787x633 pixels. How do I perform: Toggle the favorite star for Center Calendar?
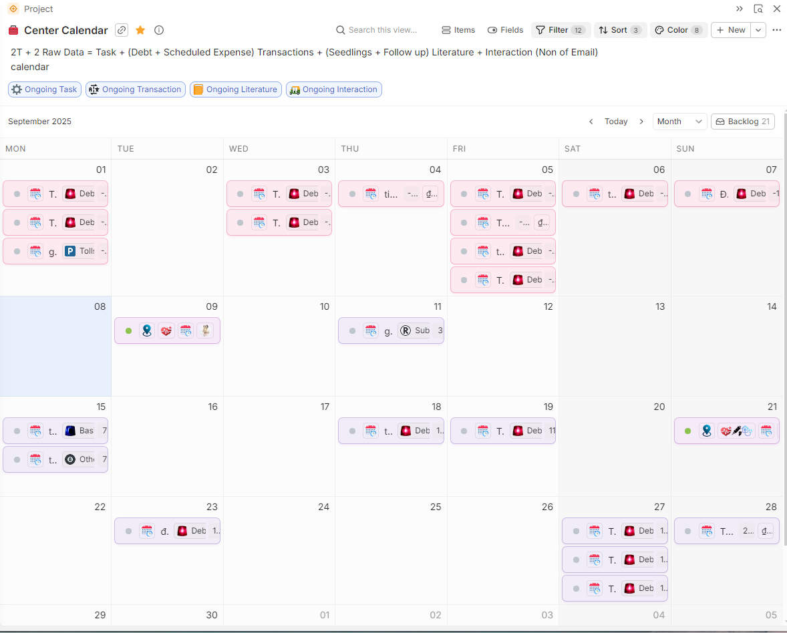(x=140, y=30)
